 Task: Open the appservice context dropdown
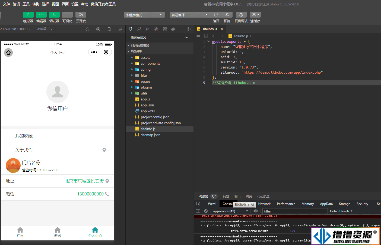(230, 211)
